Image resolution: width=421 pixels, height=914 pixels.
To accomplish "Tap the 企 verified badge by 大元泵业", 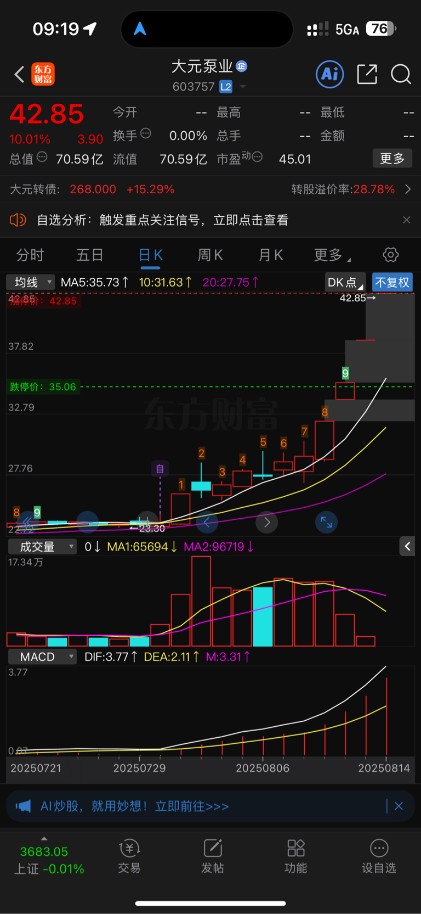I will click(x=242, y=66).
